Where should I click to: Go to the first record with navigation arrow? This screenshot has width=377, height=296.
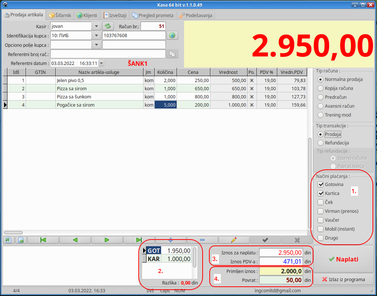[43, 240]
